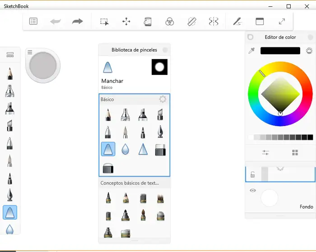Click the current black color bar
Image resolution: width=316 pixels, height=252 pixels.
tap(280, 51)
